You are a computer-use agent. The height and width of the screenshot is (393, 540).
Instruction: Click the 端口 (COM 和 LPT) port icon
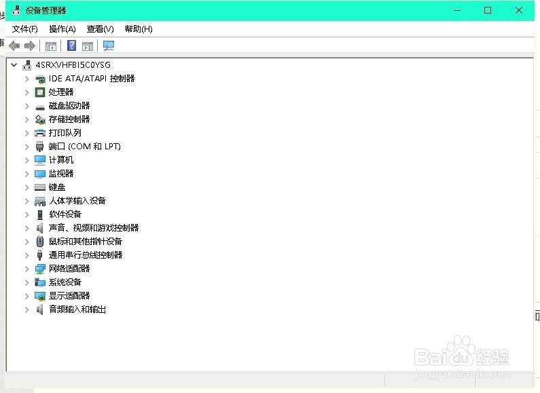[x=40, y=147]
